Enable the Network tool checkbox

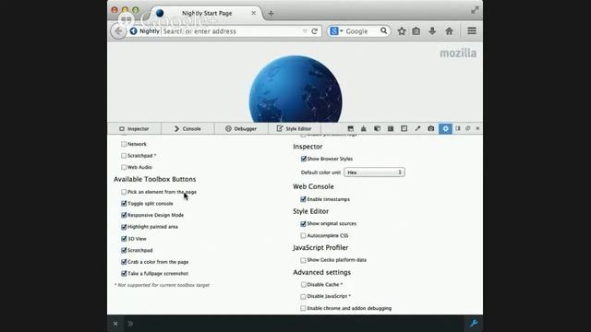[x=124, y=144]
